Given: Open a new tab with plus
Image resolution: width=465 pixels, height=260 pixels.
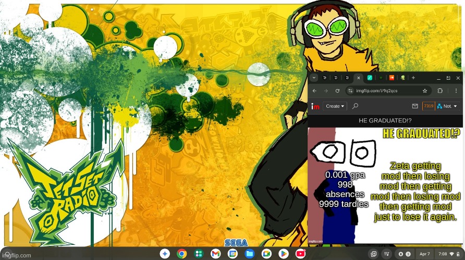Looking at the screenshot, I should point(413,78).
